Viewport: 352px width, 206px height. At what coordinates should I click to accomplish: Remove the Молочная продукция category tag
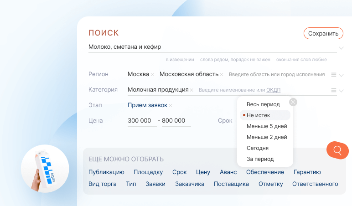192,90
